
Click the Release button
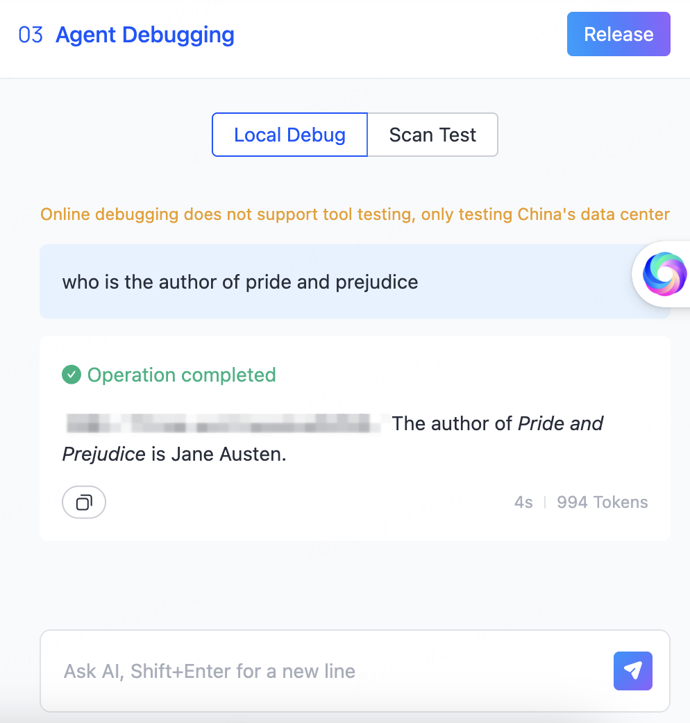pyautogui.click(x=619, y=34)
